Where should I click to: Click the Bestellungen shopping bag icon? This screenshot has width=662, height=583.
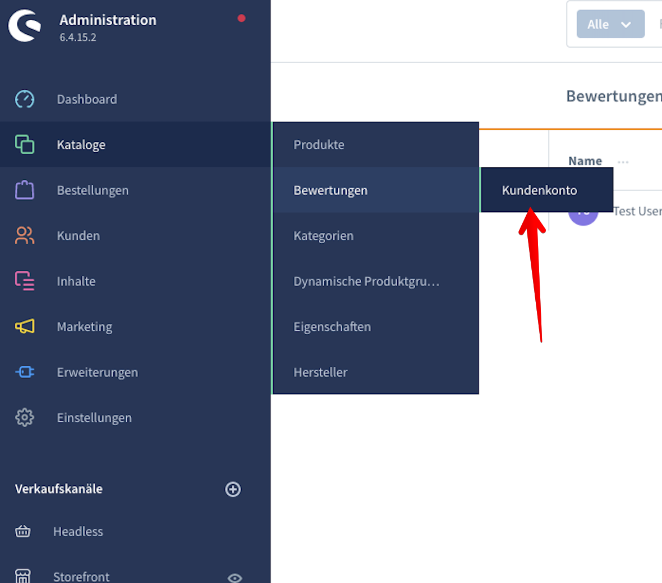pyautogui.click(x=25, y=190)
